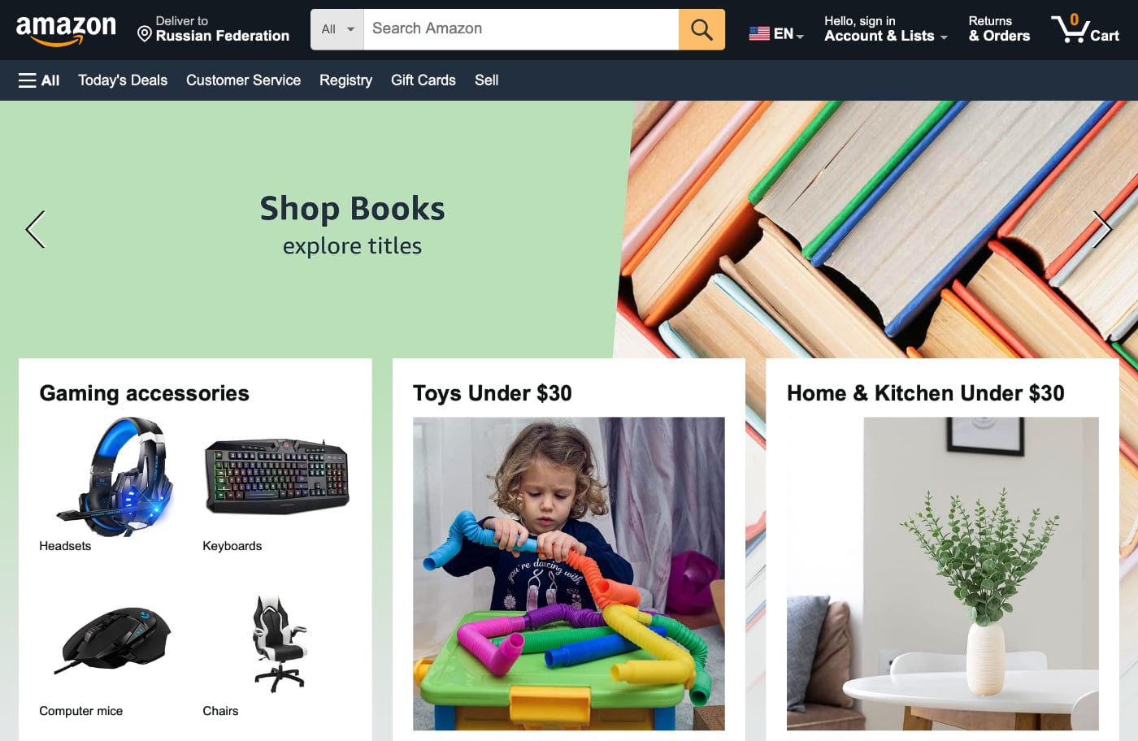1138x741 pixels.
Task: Open Today's Deals in navigation bar
Action: [123, 80]
